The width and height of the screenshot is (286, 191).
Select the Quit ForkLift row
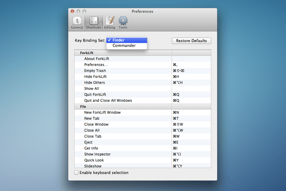[x=143, y=94]
